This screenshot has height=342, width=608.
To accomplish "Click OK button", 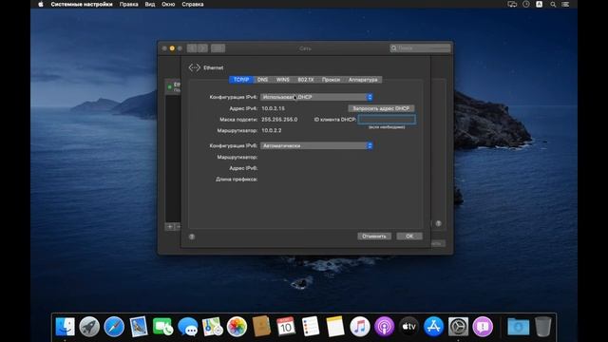I will (x=409, y=237).
